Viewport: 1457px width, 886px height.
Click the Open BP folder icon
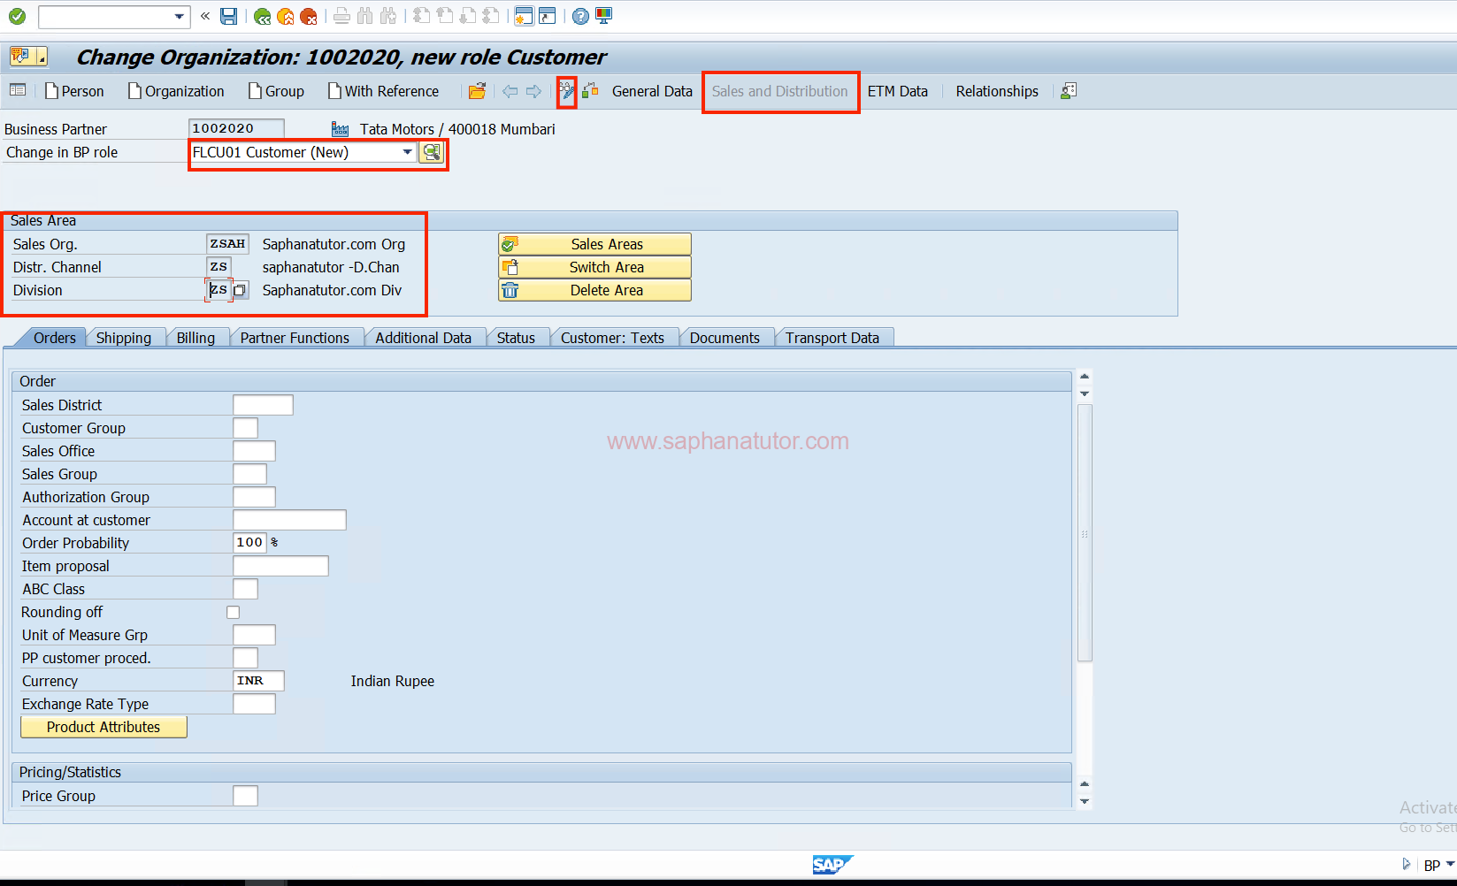click(477, 91)
